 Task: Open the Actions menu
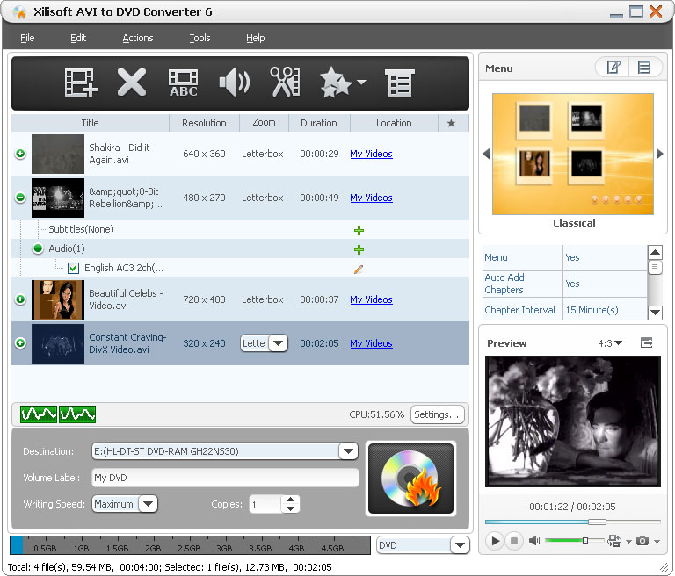(138, 38)
